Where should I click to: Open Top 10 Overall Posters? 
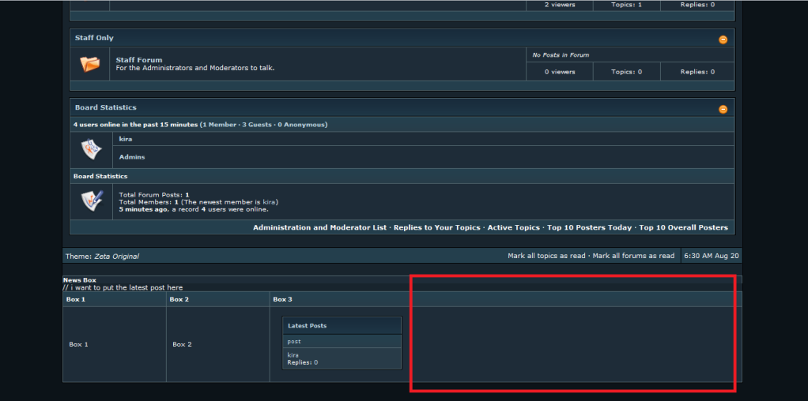(x=683, y=227)
